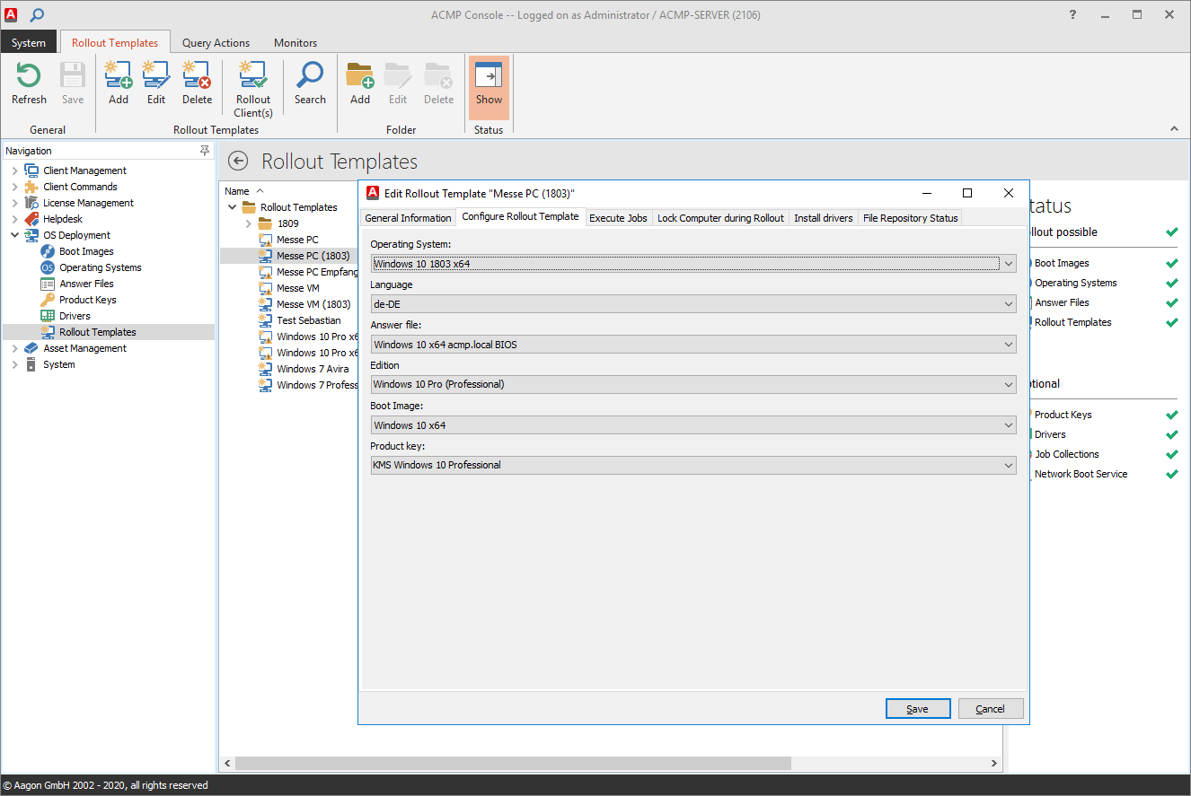Toggle the Show status button
The height and width of the screenshot is (796, 1191).
click(489, 87)
